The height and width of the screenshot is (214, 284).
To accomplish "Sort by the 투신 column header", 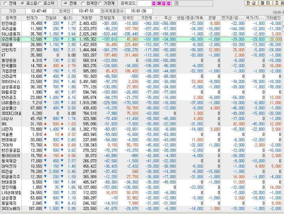I will pos(168,18).
